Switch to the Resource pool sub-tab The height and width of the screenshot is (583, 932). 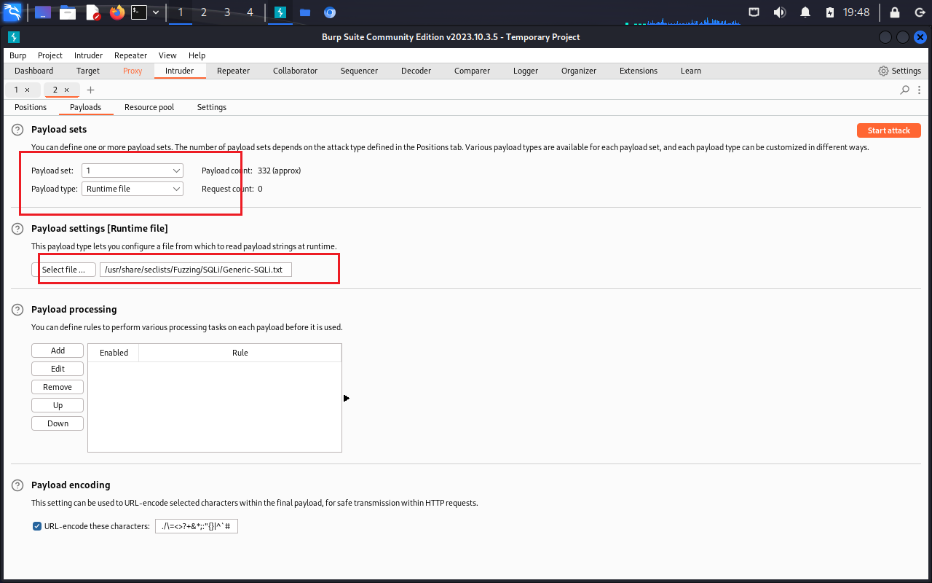(x=149, y=107)
